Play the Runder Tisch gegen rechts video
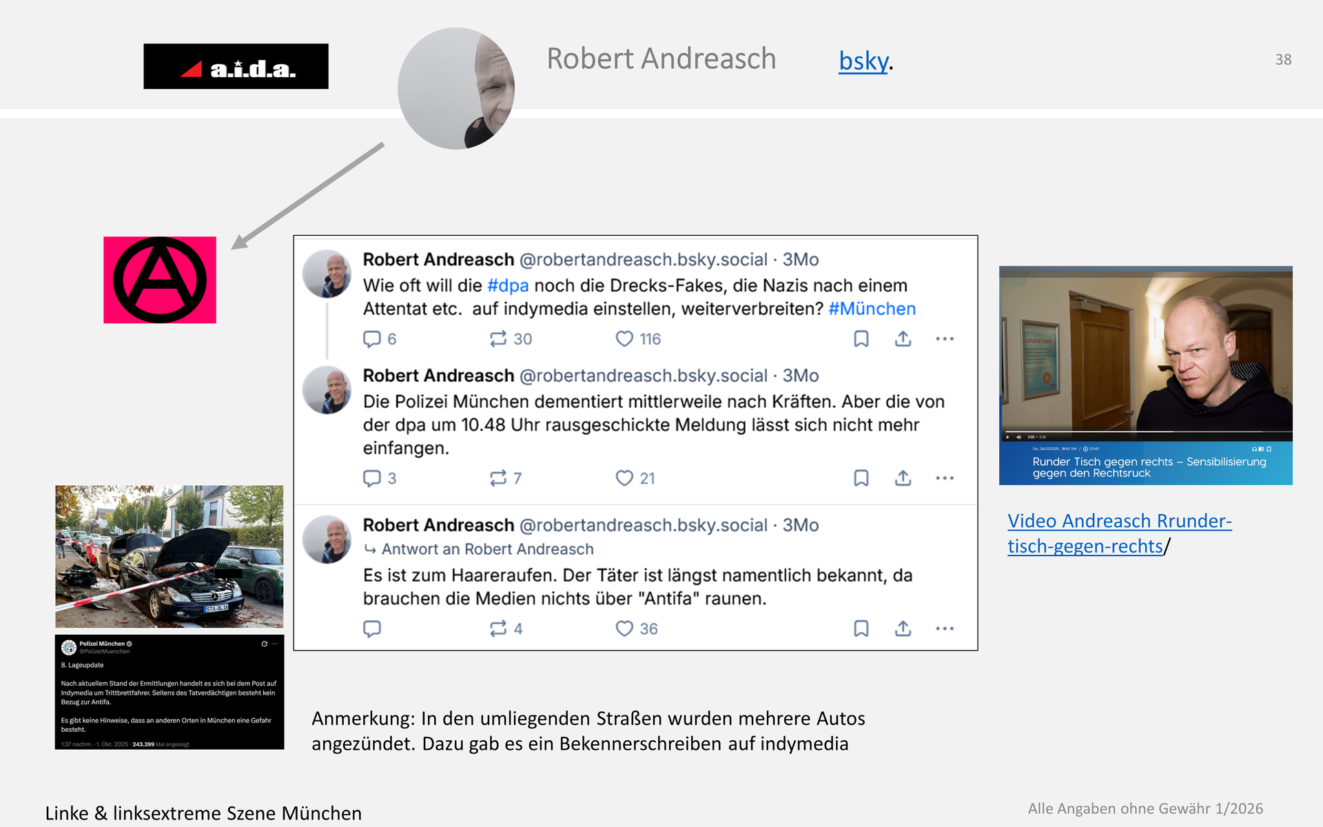This screenshot has width=1323, height=827. pyautogui.click(x=1007, y=437)
